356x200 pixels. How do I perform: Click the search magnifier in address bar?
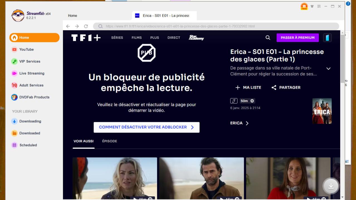(x=100, y=26)
